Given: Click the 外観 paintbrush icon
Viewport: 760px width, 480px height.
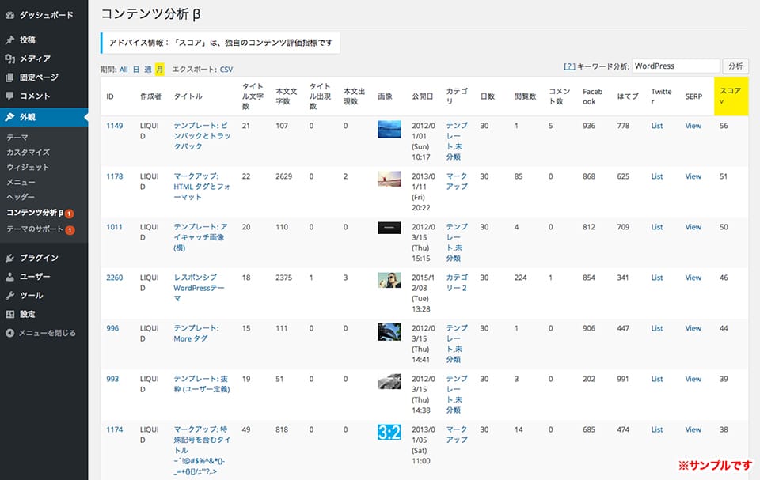Looking at the screenshot, I should pos(9,117).
